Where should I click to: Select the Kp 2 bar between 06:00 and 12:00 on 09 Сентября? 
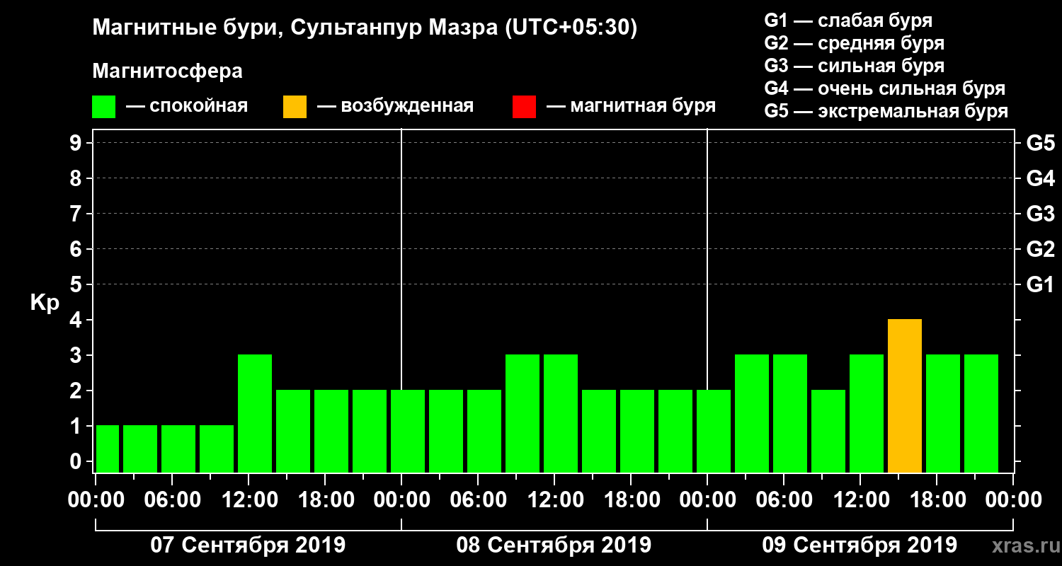click(x=828, y=431)
